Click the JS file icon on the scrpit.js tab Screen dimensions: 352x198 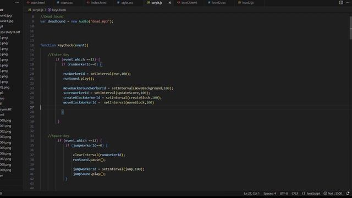coord(148,3)
